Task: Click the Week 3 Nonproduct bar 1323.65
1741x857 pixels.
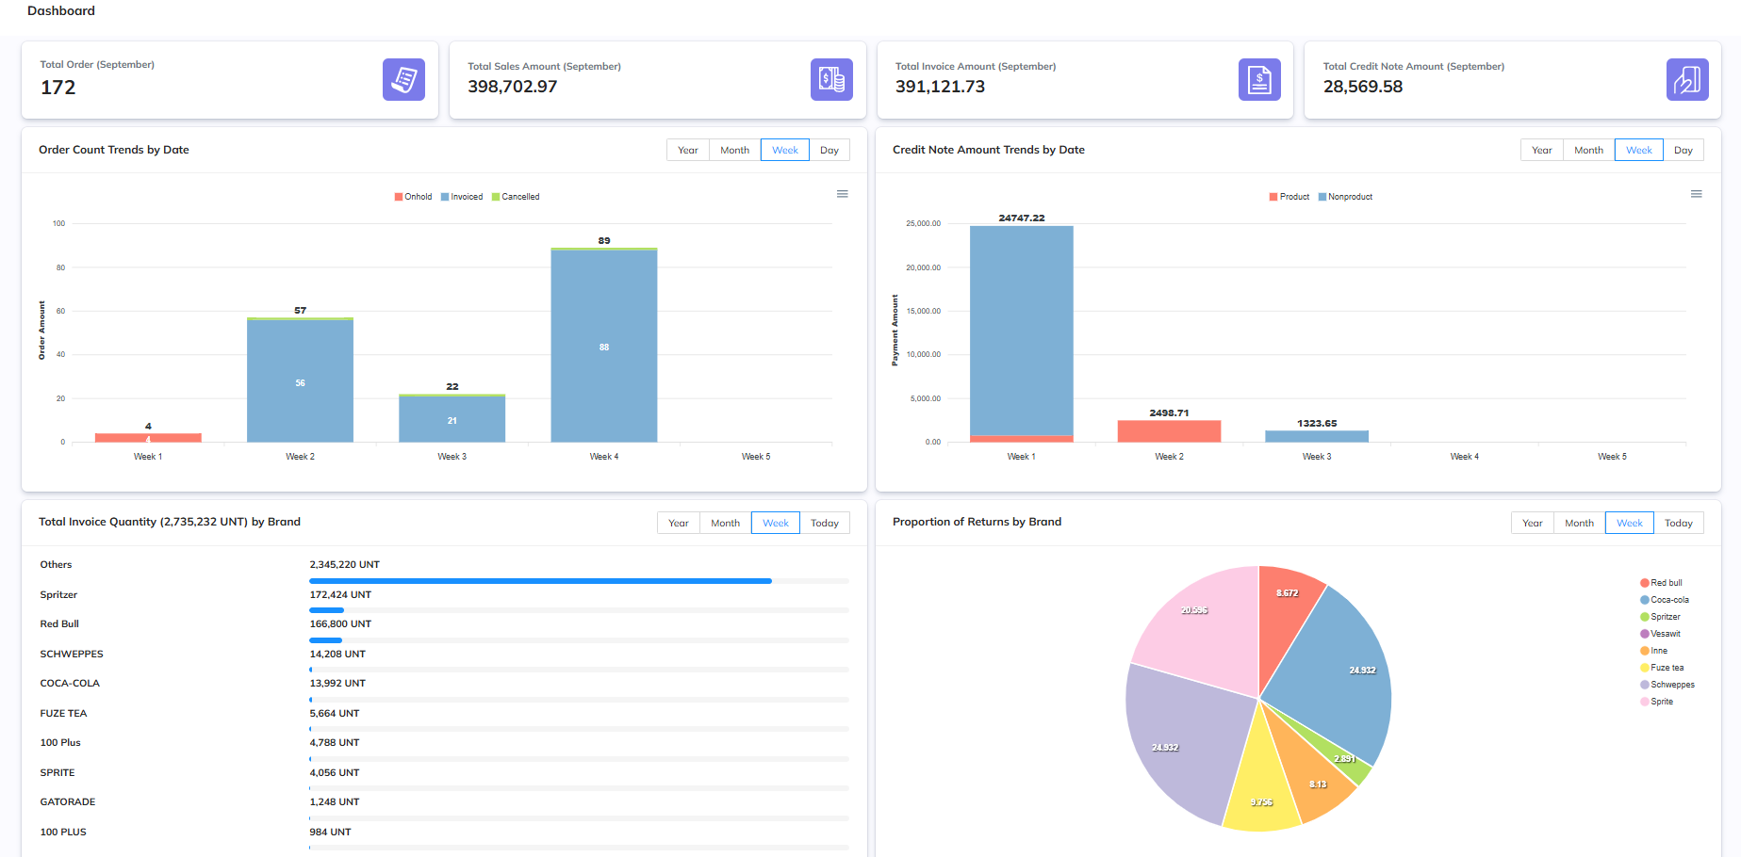Action: (1317, 436)
